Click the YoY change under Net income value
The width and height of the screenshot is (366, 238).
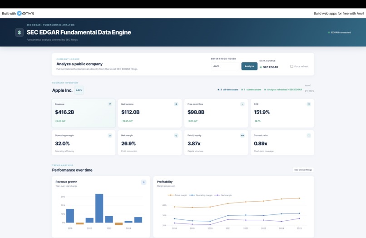point(127,121)
